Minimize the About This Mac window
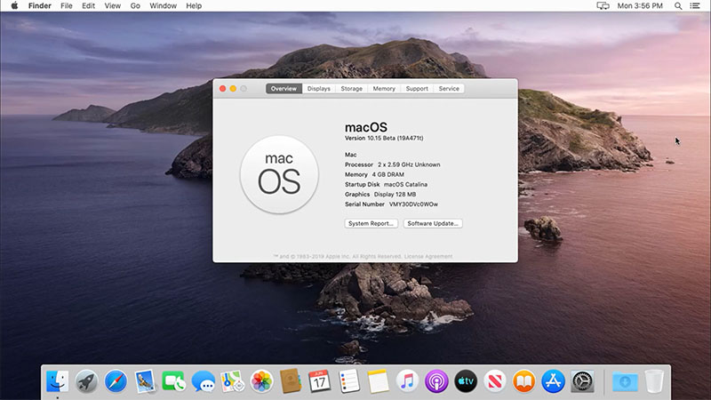Viewport: 711px width, 400px height. (x=233, y=88)
